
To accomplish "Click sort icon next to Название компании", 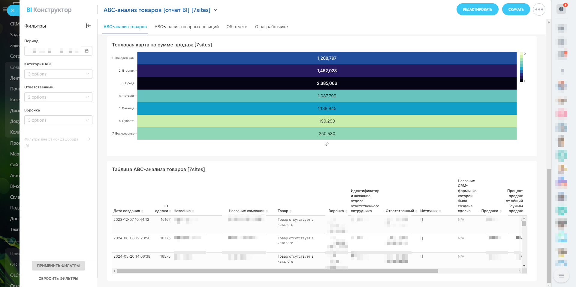I will pos(267,211).
